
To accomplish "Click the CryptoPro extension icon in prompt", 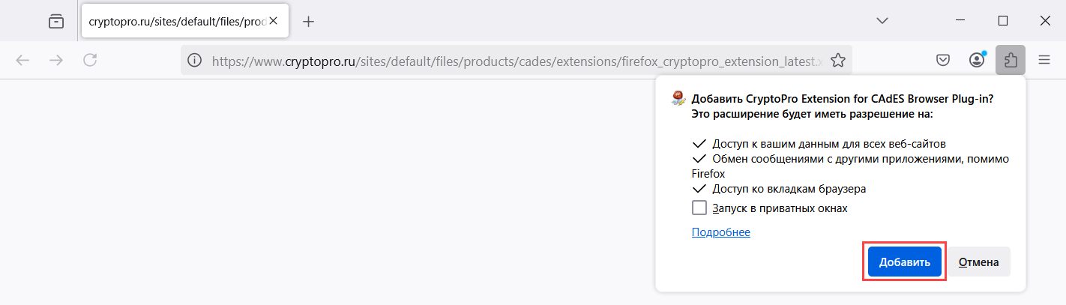I will [678, 98].
